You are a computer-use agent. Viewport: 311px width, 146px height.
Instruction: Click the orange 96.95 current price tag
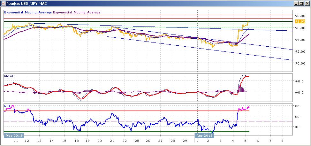[300, 21]
